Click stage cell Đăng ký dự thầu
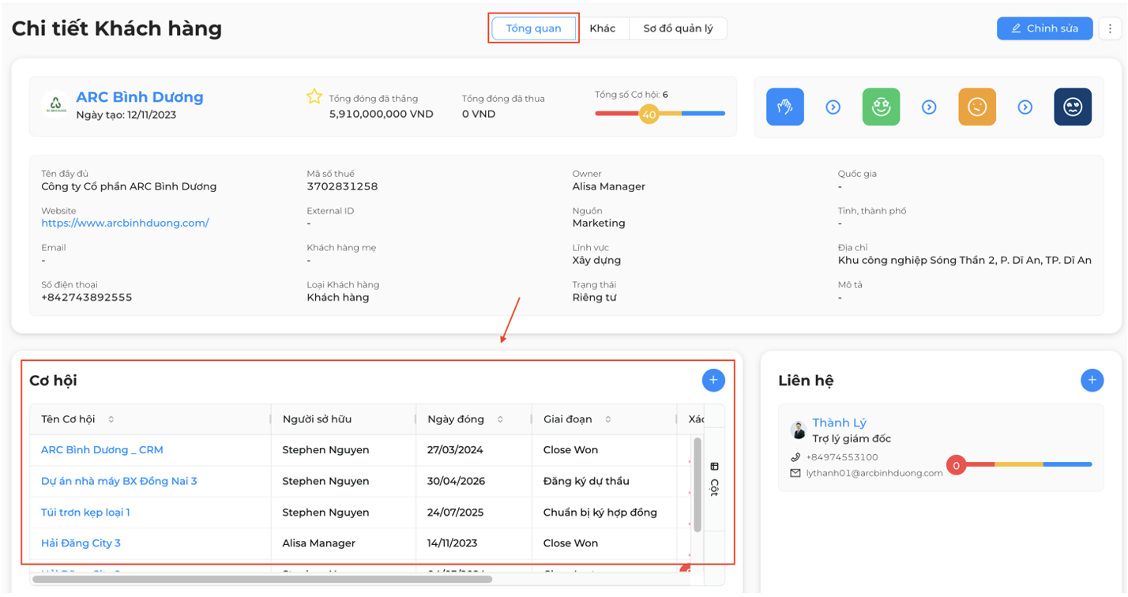 coord(586,481)
